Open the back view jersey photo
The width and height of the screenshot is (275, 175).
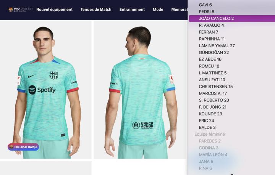coord(141,90)
